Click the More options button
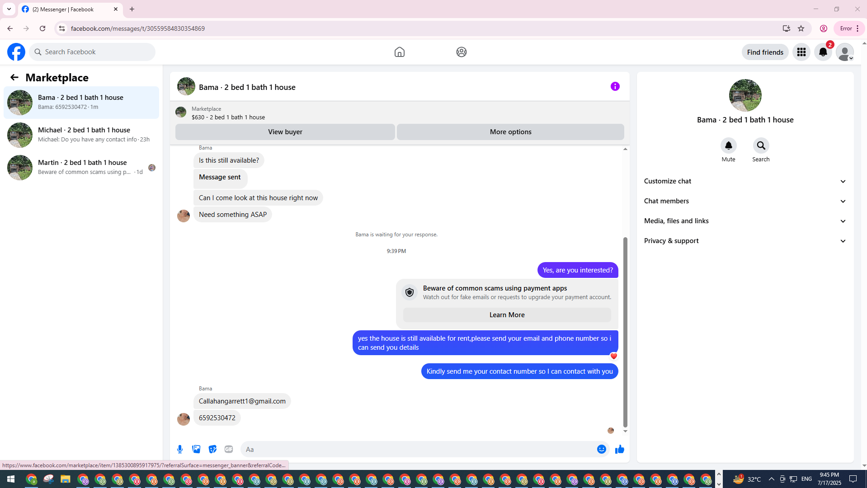867x488 pixels. click(x=510, y=132)
